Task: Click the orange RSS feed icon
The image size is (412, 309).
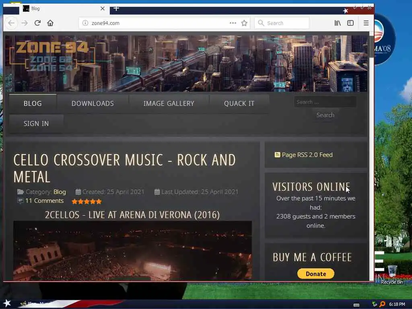Action: (277, 155)
